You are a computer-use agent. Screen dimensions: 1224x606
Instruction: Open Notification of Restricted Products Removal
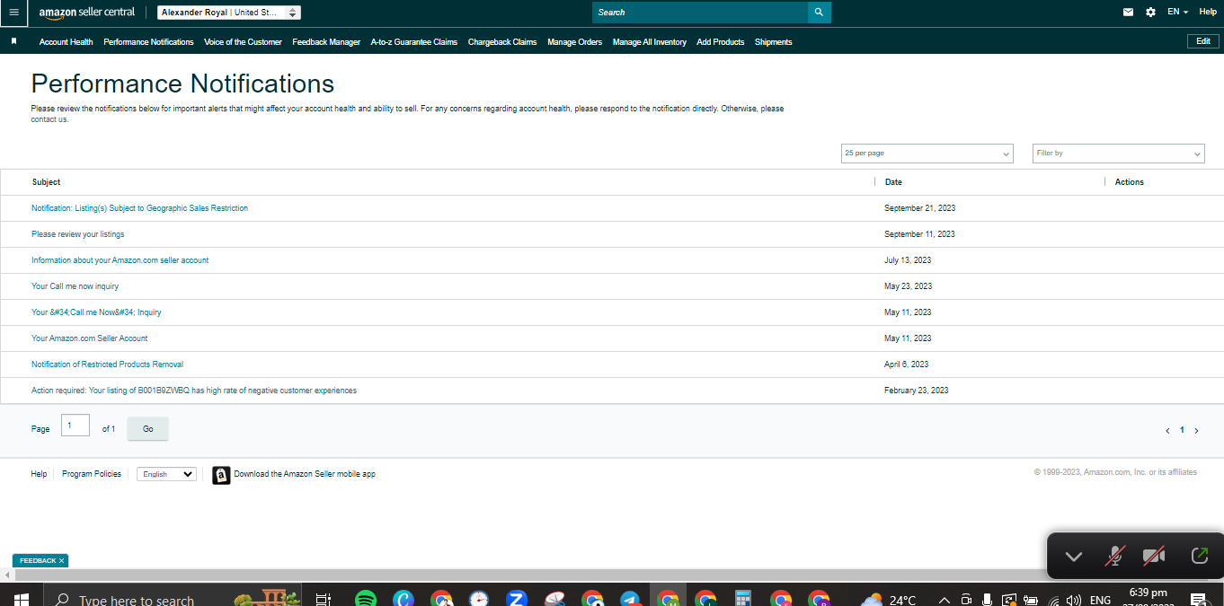(x=108, y=364)
